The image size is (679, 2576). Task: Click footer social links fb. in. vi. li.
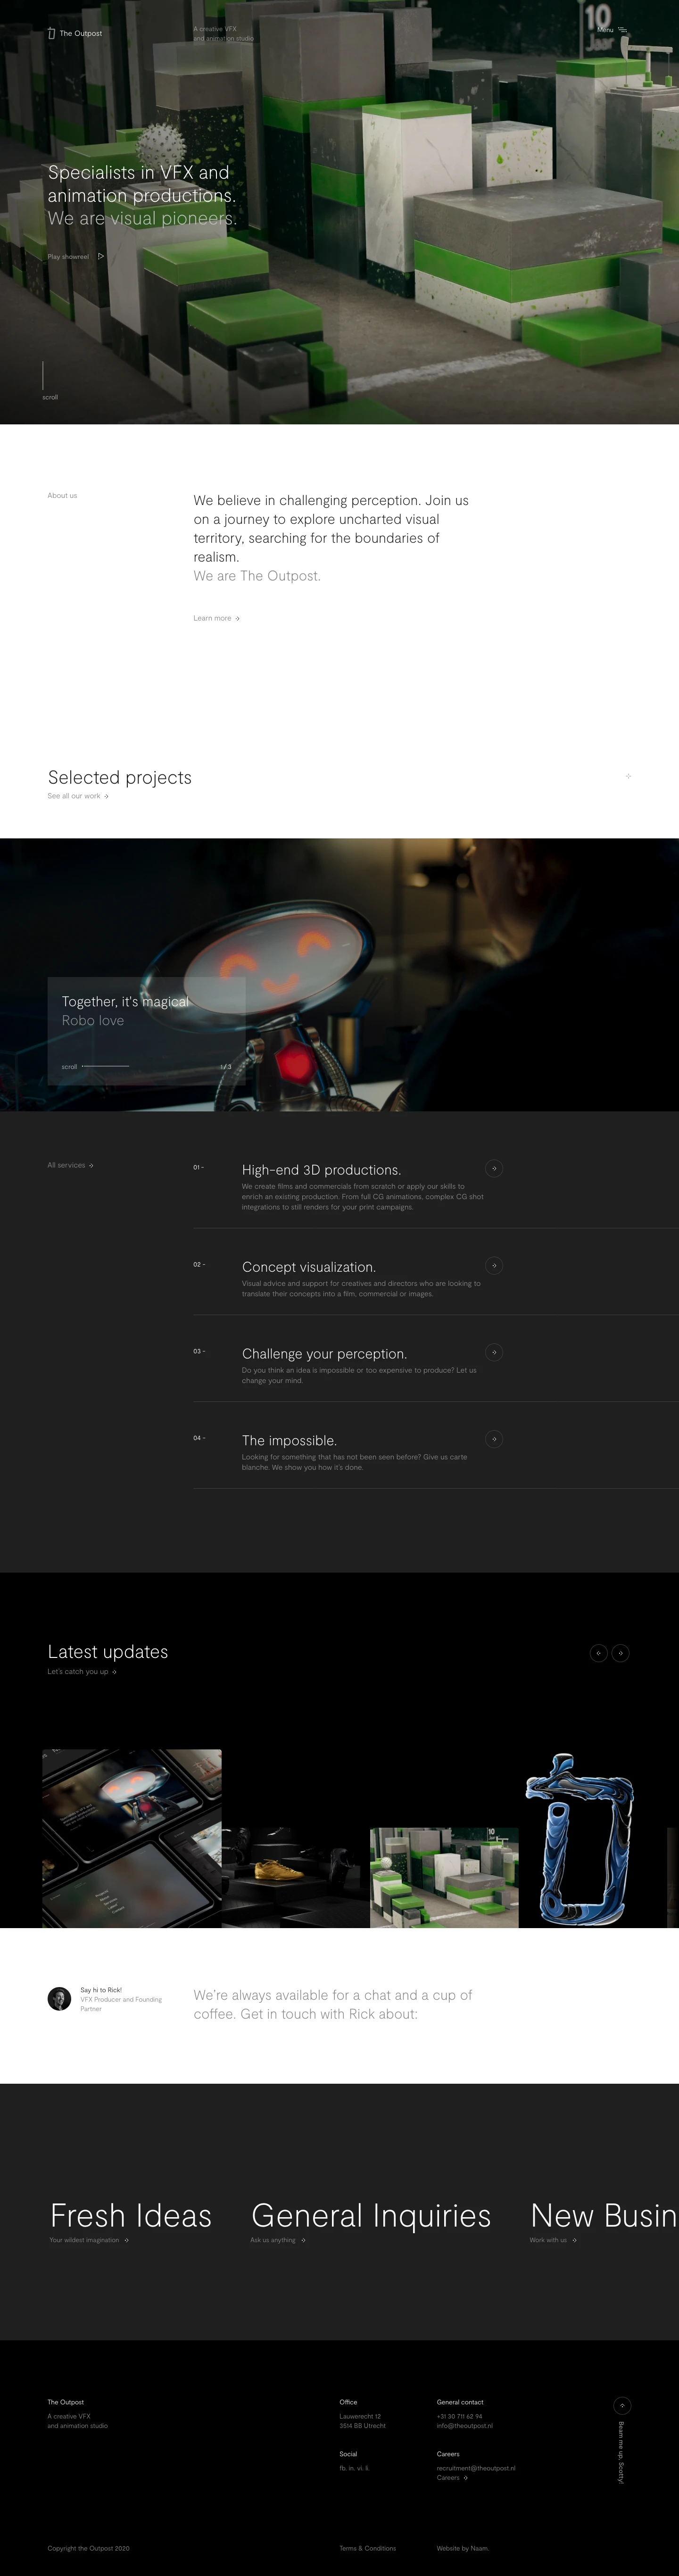coord(354,2468)
